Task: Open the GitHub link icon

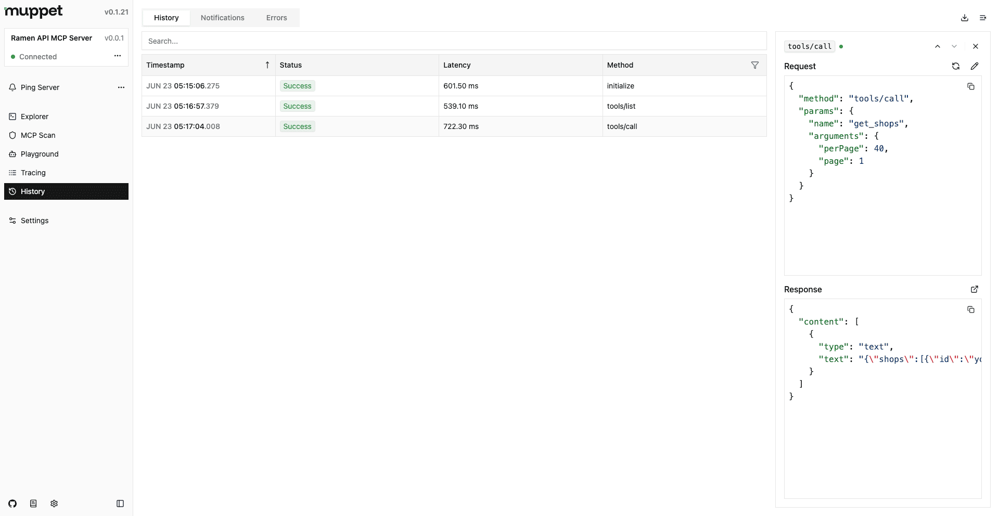Action: [12, 504]
